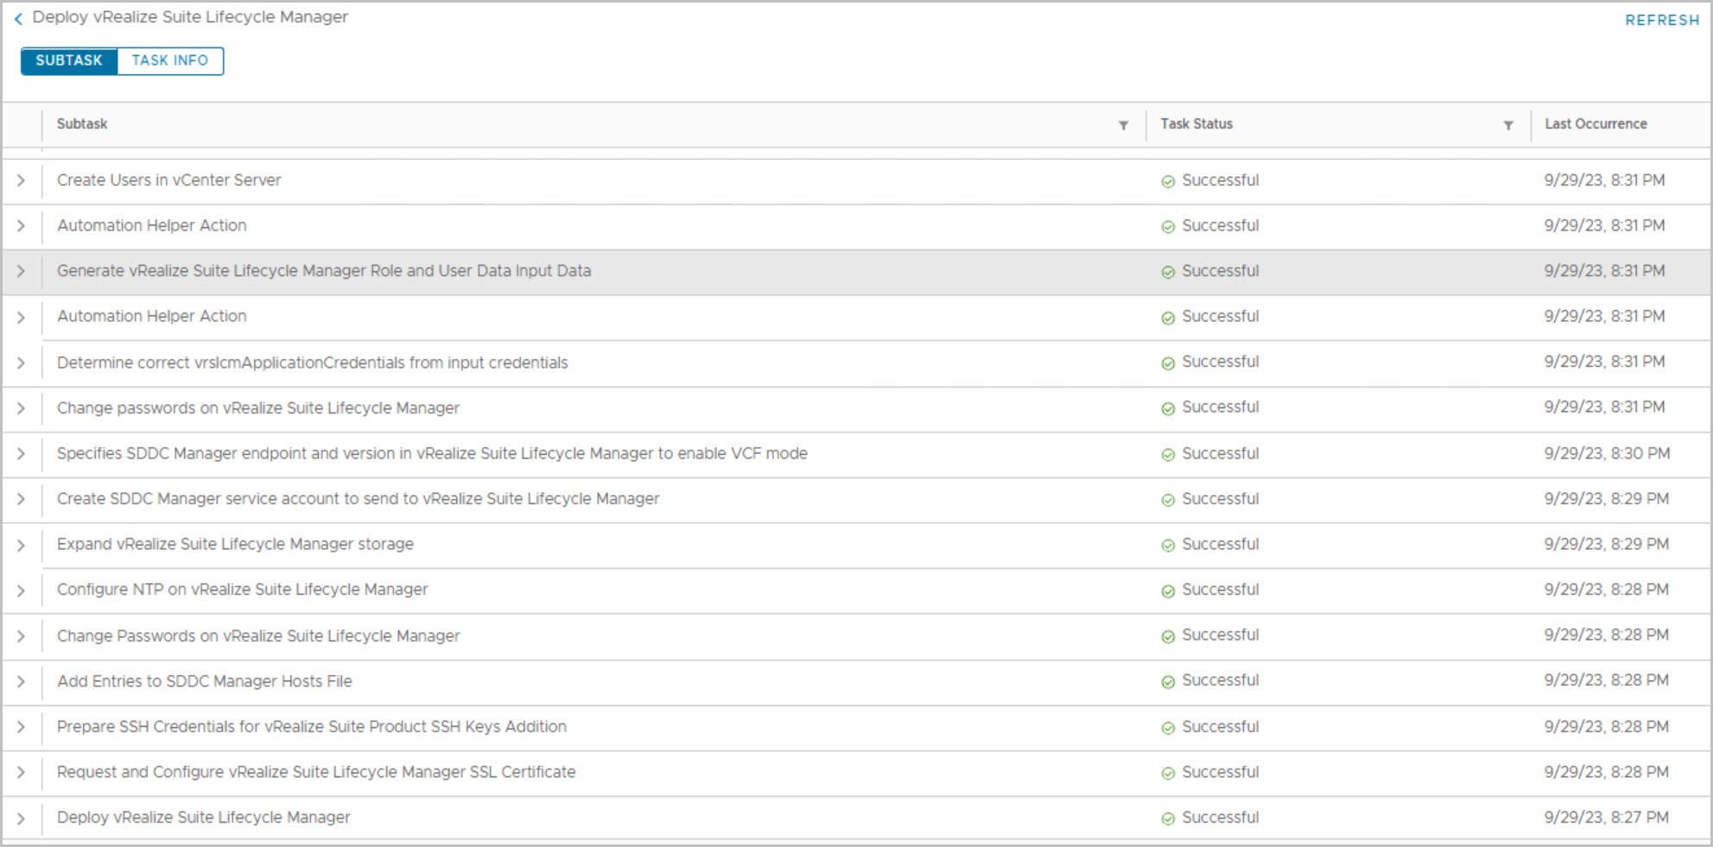Click success icon for Request SSL Certificate row
This screenshot has height=847, width=1713.
click(1168, 774)
